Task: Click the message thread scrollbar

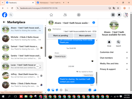Action: pyautogui.click(x=97, y=78)
